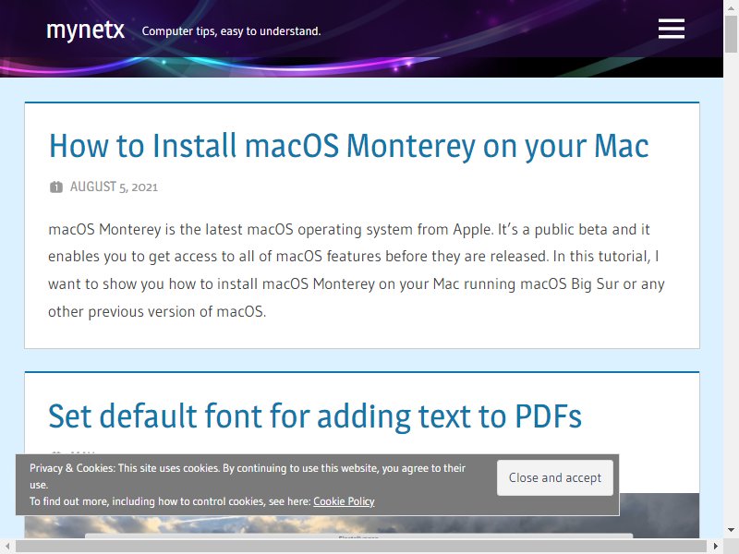Click the macOS Monterey article excerpt paragraph

tap(357, 270)
